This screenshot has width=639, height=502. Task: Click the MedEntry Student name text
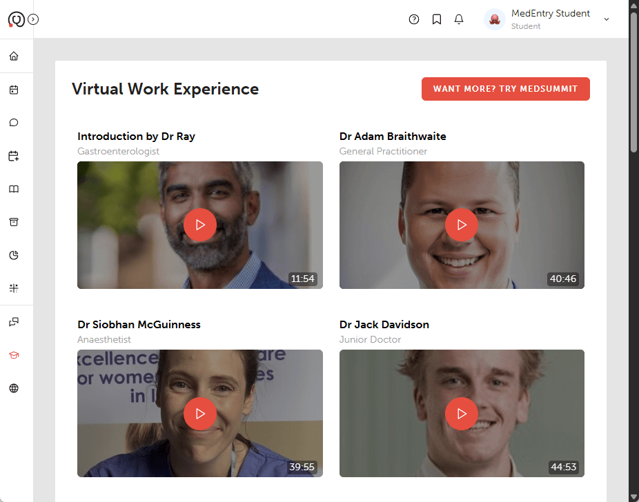pyautogui.click(x=550, y=13)
